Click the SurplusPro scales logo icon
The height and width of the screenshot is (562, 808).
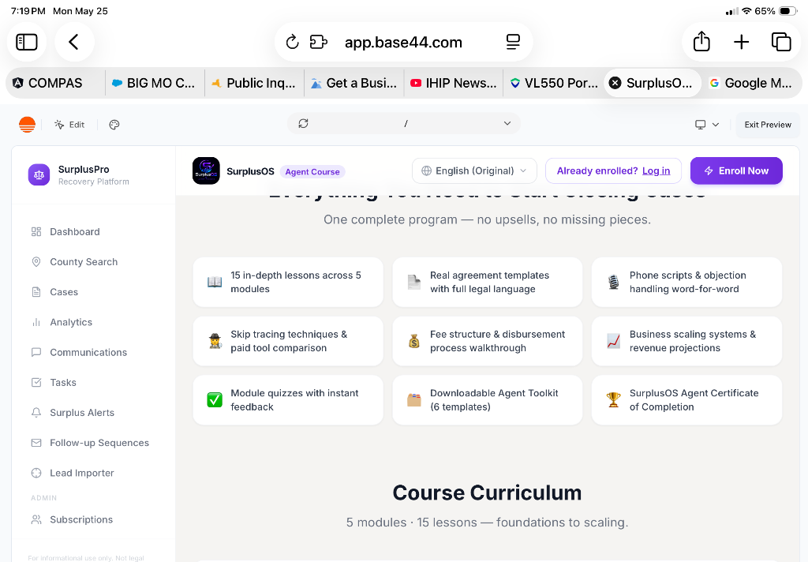pyautogui.click(x=39, y=174)
